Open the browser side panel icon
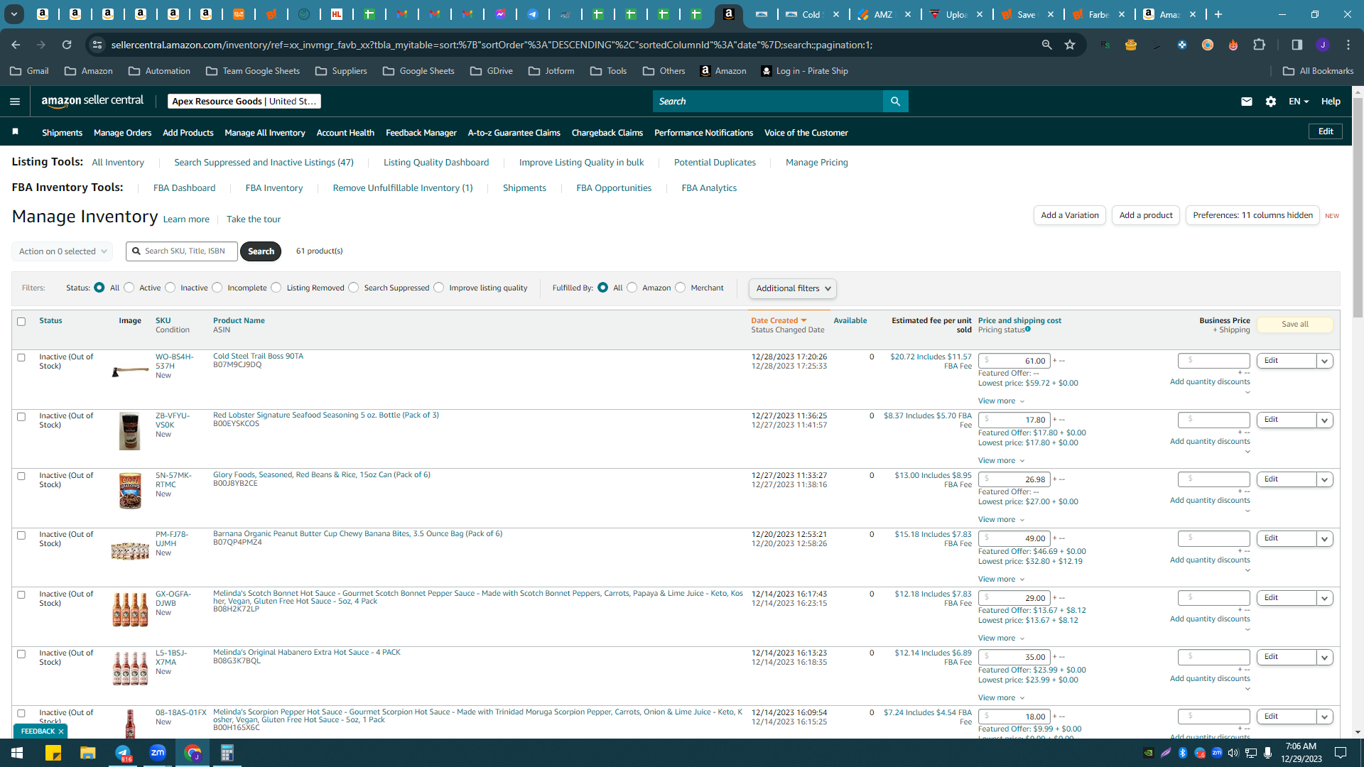Image resolution: width=1364 pixels, height=767 pixels. click(x=1297, y=45)
